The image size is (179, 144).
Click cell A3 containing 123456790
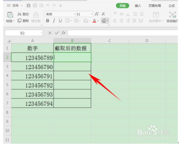33,67
